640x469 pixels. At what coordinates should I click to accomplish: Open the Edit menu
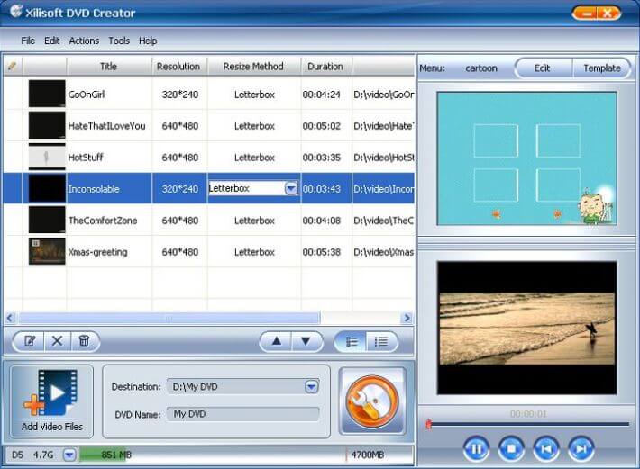(x=52, y=41)
